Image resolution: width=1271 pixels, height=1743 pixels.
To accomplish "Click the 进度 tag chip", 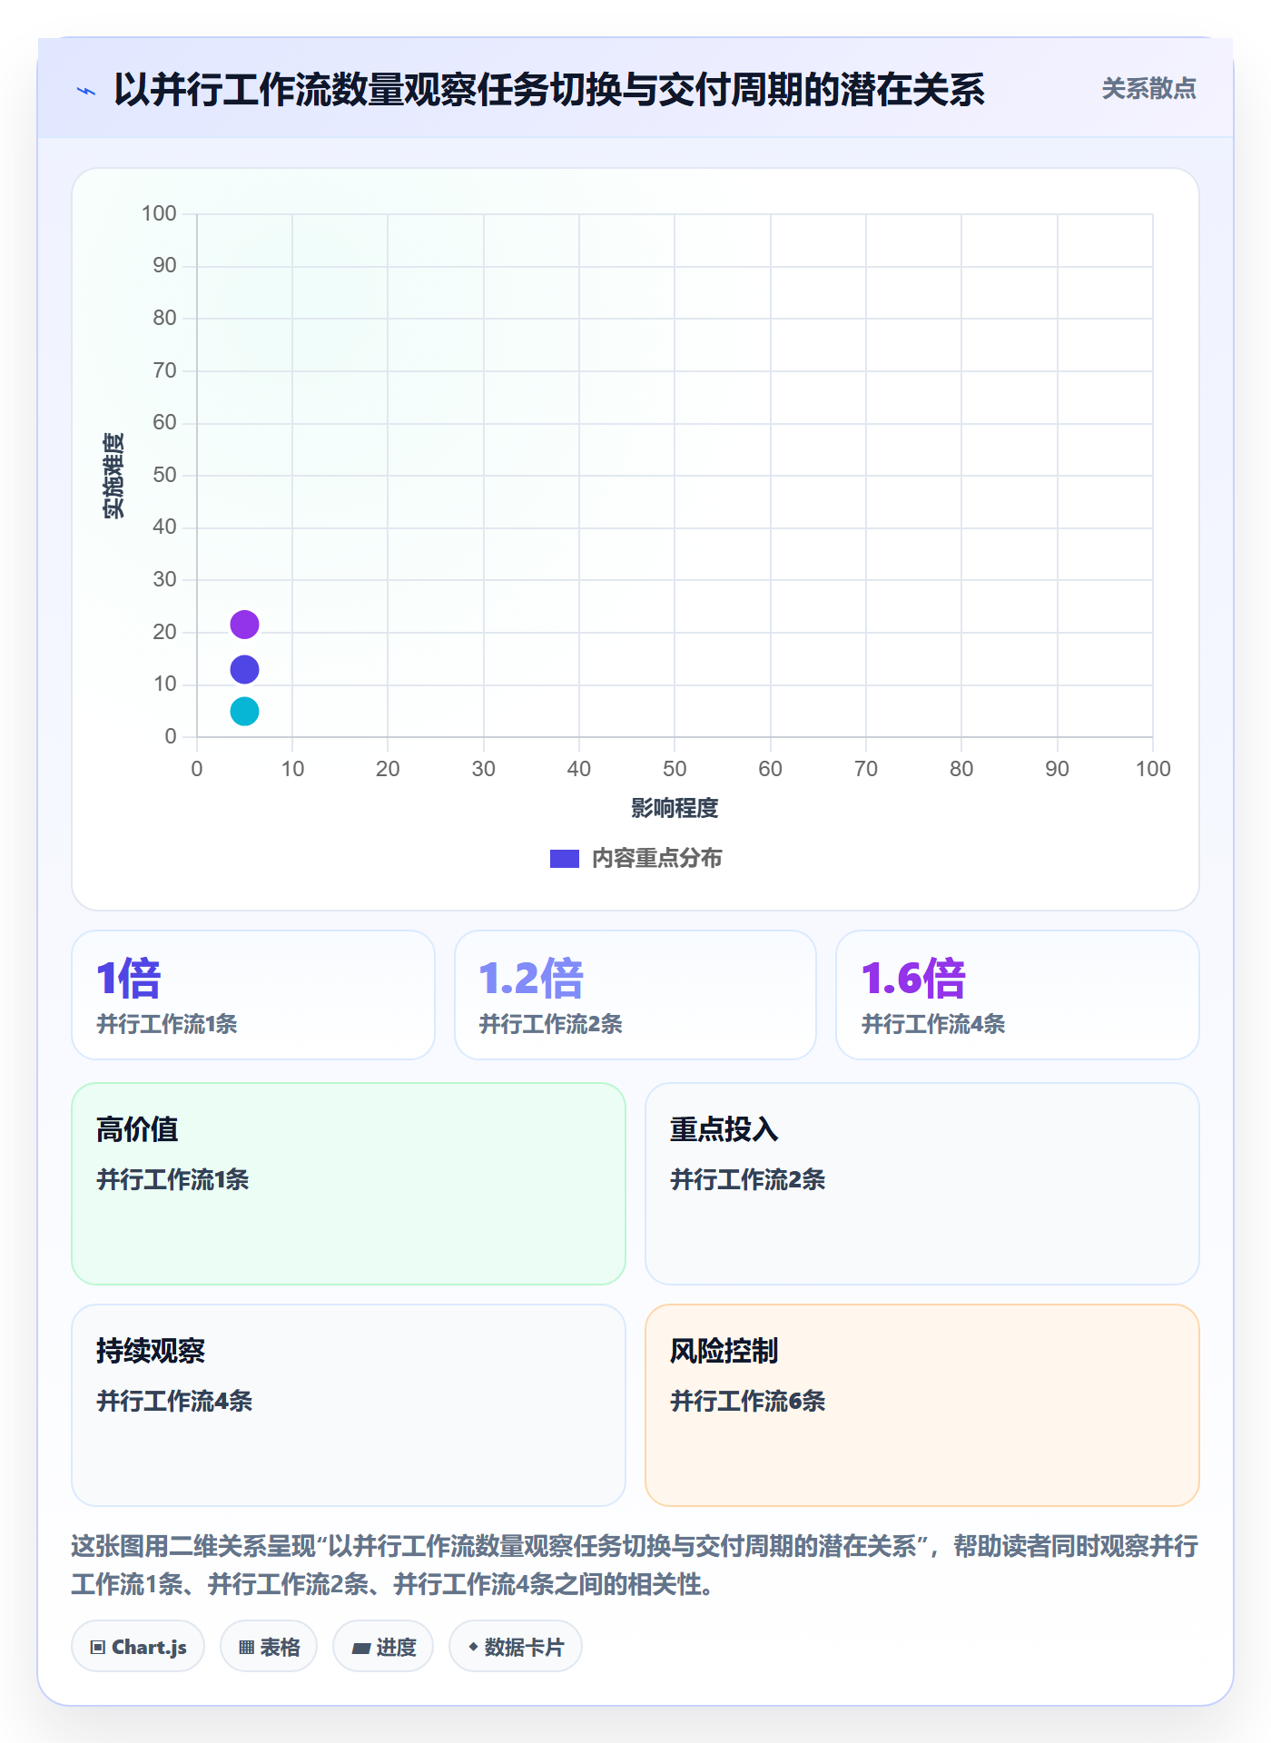I will tap(383, 1647).
